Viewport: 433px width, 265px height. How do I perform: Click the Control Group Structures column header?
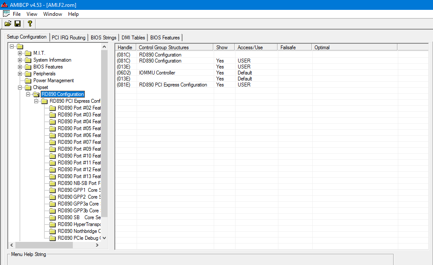174,48
